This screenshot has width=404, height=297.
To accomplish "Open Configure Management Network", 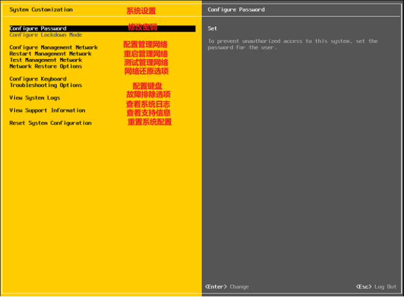I will (x=54, y=47).
